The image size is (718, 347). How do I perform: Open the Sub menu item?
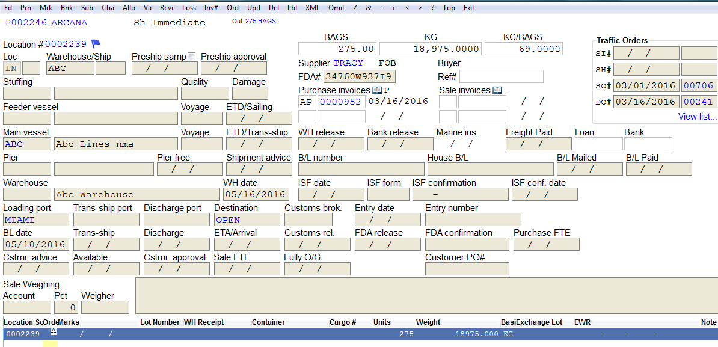87,8
